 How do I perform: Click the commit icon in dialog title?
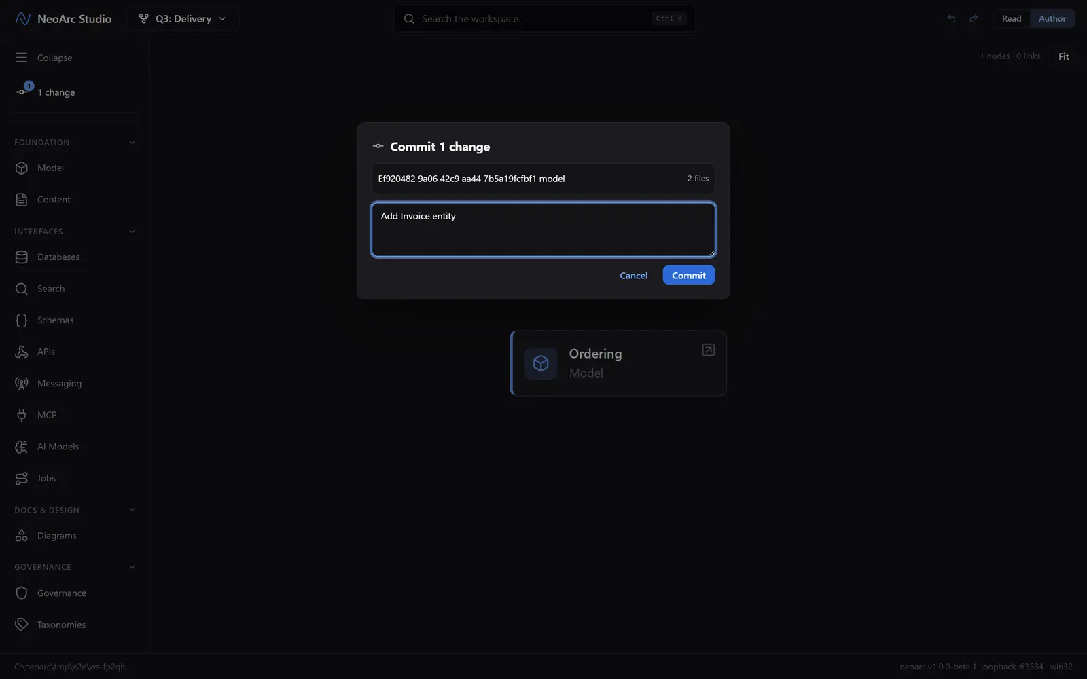point(378,147)
